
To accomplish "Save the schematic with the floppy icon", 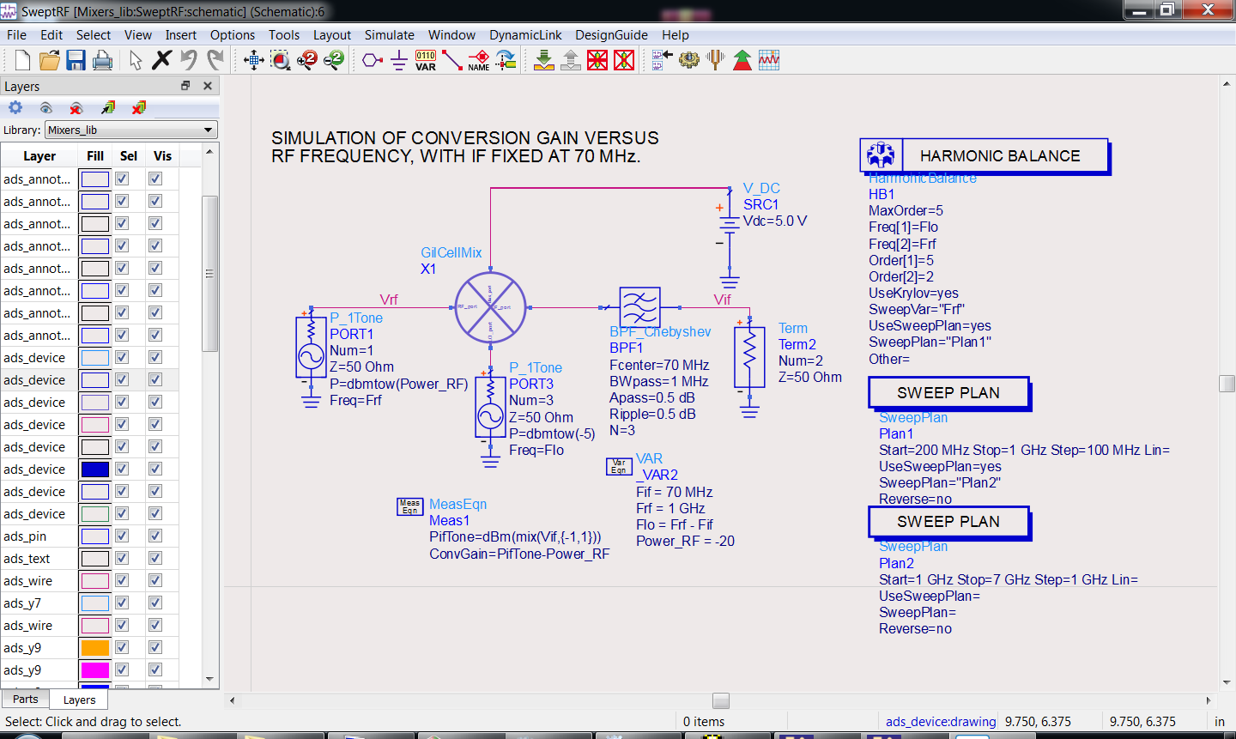I will (x=76, y=60).
